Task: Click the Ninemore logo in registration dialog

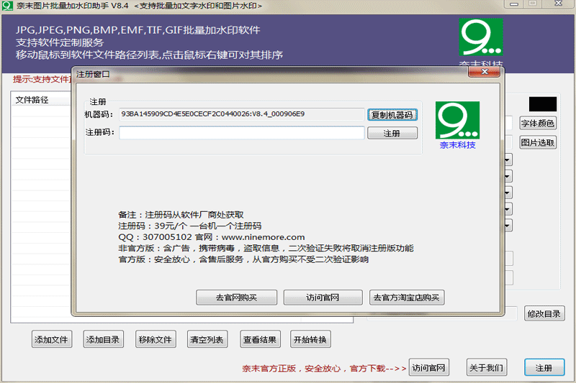Action: click(457, 120)
